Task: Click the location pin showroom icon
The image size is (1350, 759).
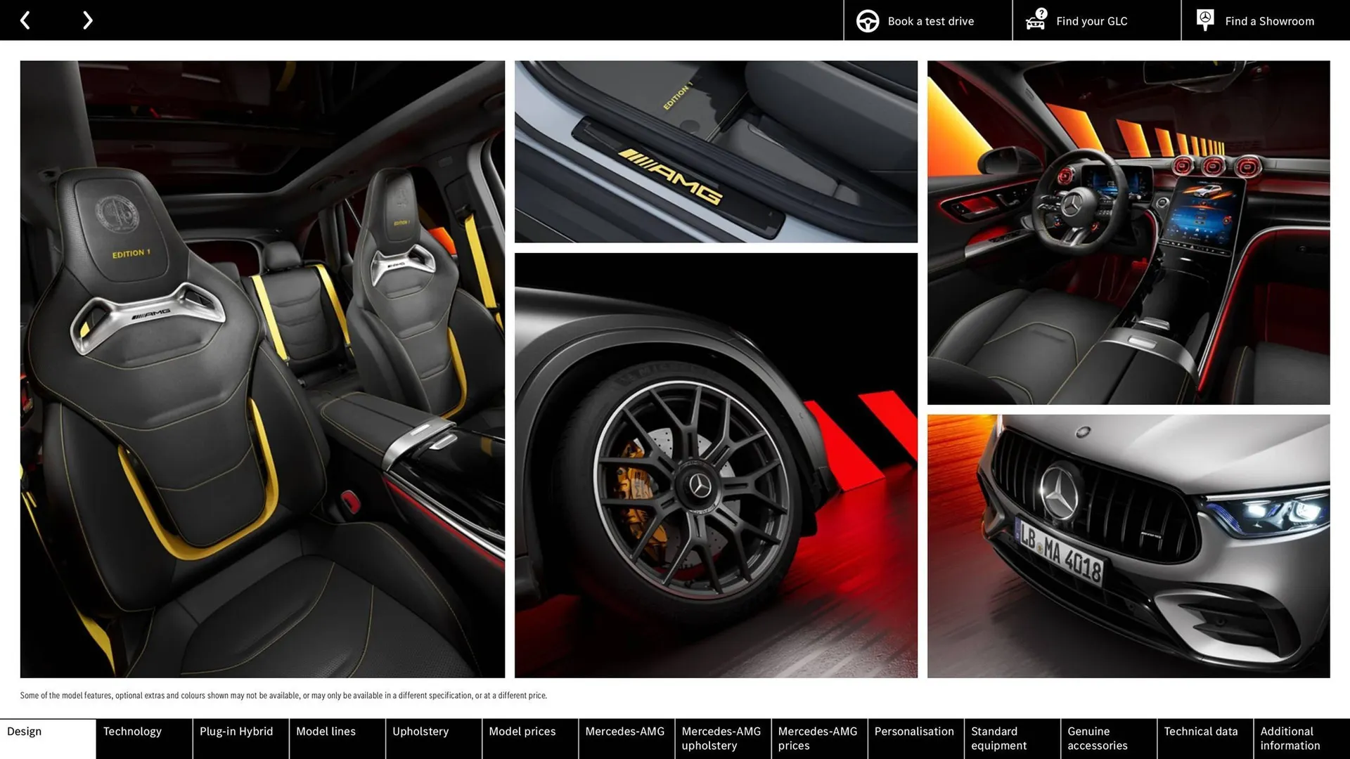Action: click(x=1204, y=19)
